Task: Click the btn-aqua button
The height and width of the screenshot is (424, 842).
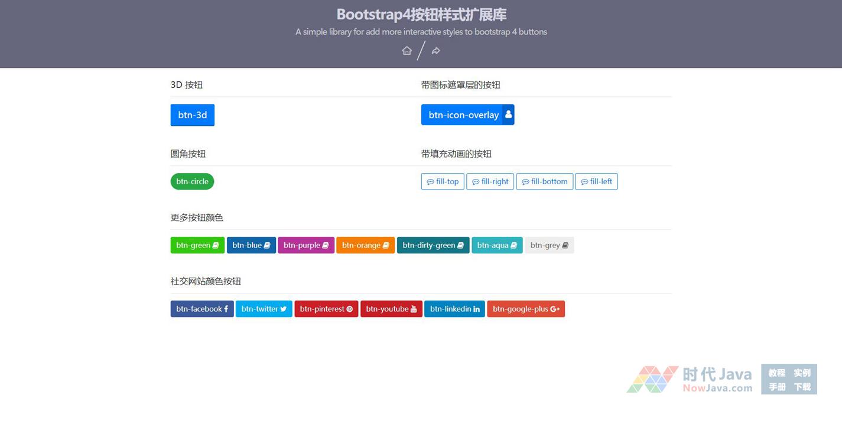Action: click(497, 245)
